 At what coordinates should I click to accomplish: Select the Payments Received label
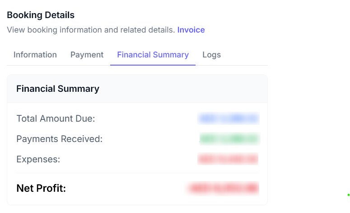click(x=60, y=139)
